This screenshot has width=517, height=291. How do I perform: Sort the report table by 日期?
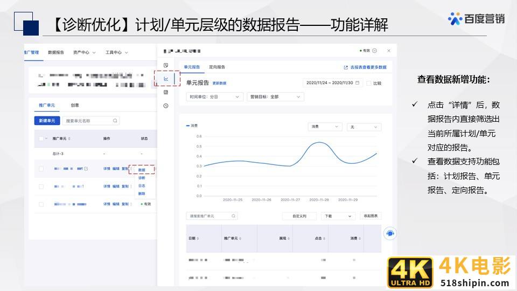pos(198,238)
